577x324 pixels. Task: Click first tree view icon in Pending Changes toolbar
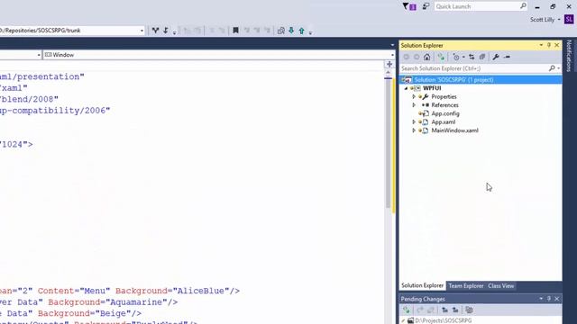click(x=444, y=310)
